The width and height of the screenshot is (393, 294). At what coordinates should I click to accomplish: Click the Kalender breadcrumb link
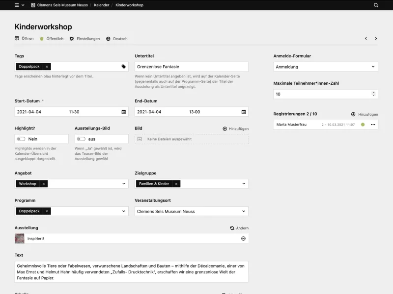tap(101, 5)
